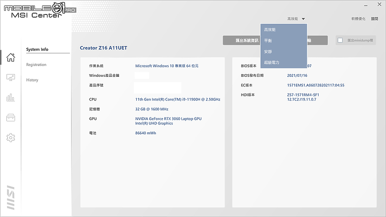This screenshot has width=386, height=217.
Task: Select 超級電力 in the dropdown list
Action: (284, 62)
